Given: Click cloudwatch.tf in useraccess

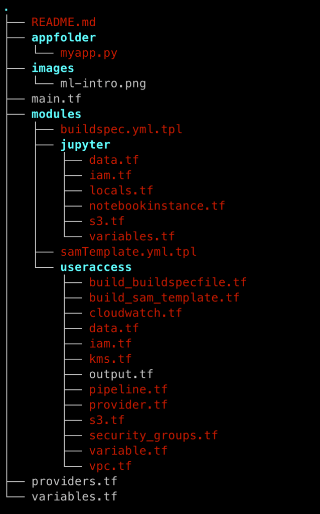Looking at the screenshot, I should coord(135,313).
